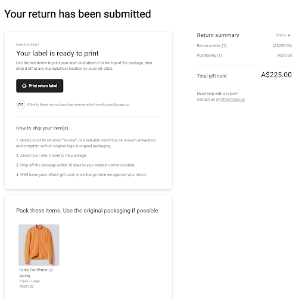Click the Total gift card amount A$225.00

[276, 75]
